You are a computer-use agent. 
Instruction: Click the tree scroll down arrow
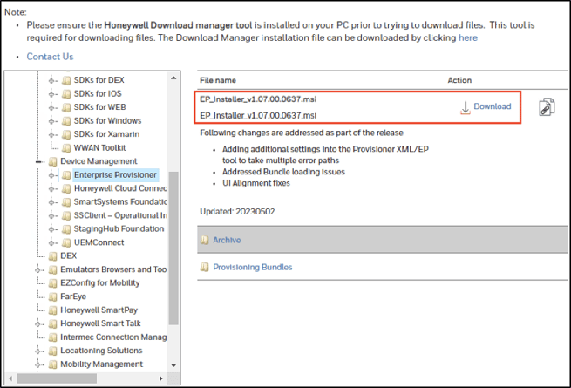173,365
